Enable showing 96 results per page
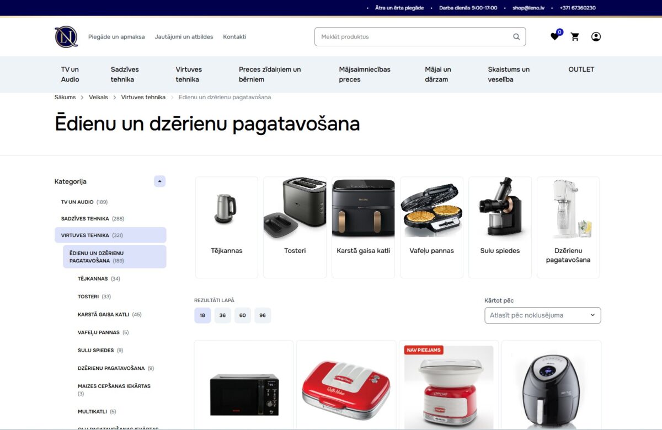The image size is (662, 430). coord(262,315)
